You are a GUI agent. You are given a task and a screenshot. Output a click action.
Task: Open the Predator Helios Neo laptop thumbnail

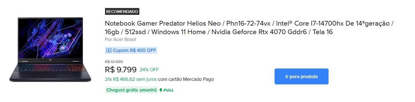[50, 50]
